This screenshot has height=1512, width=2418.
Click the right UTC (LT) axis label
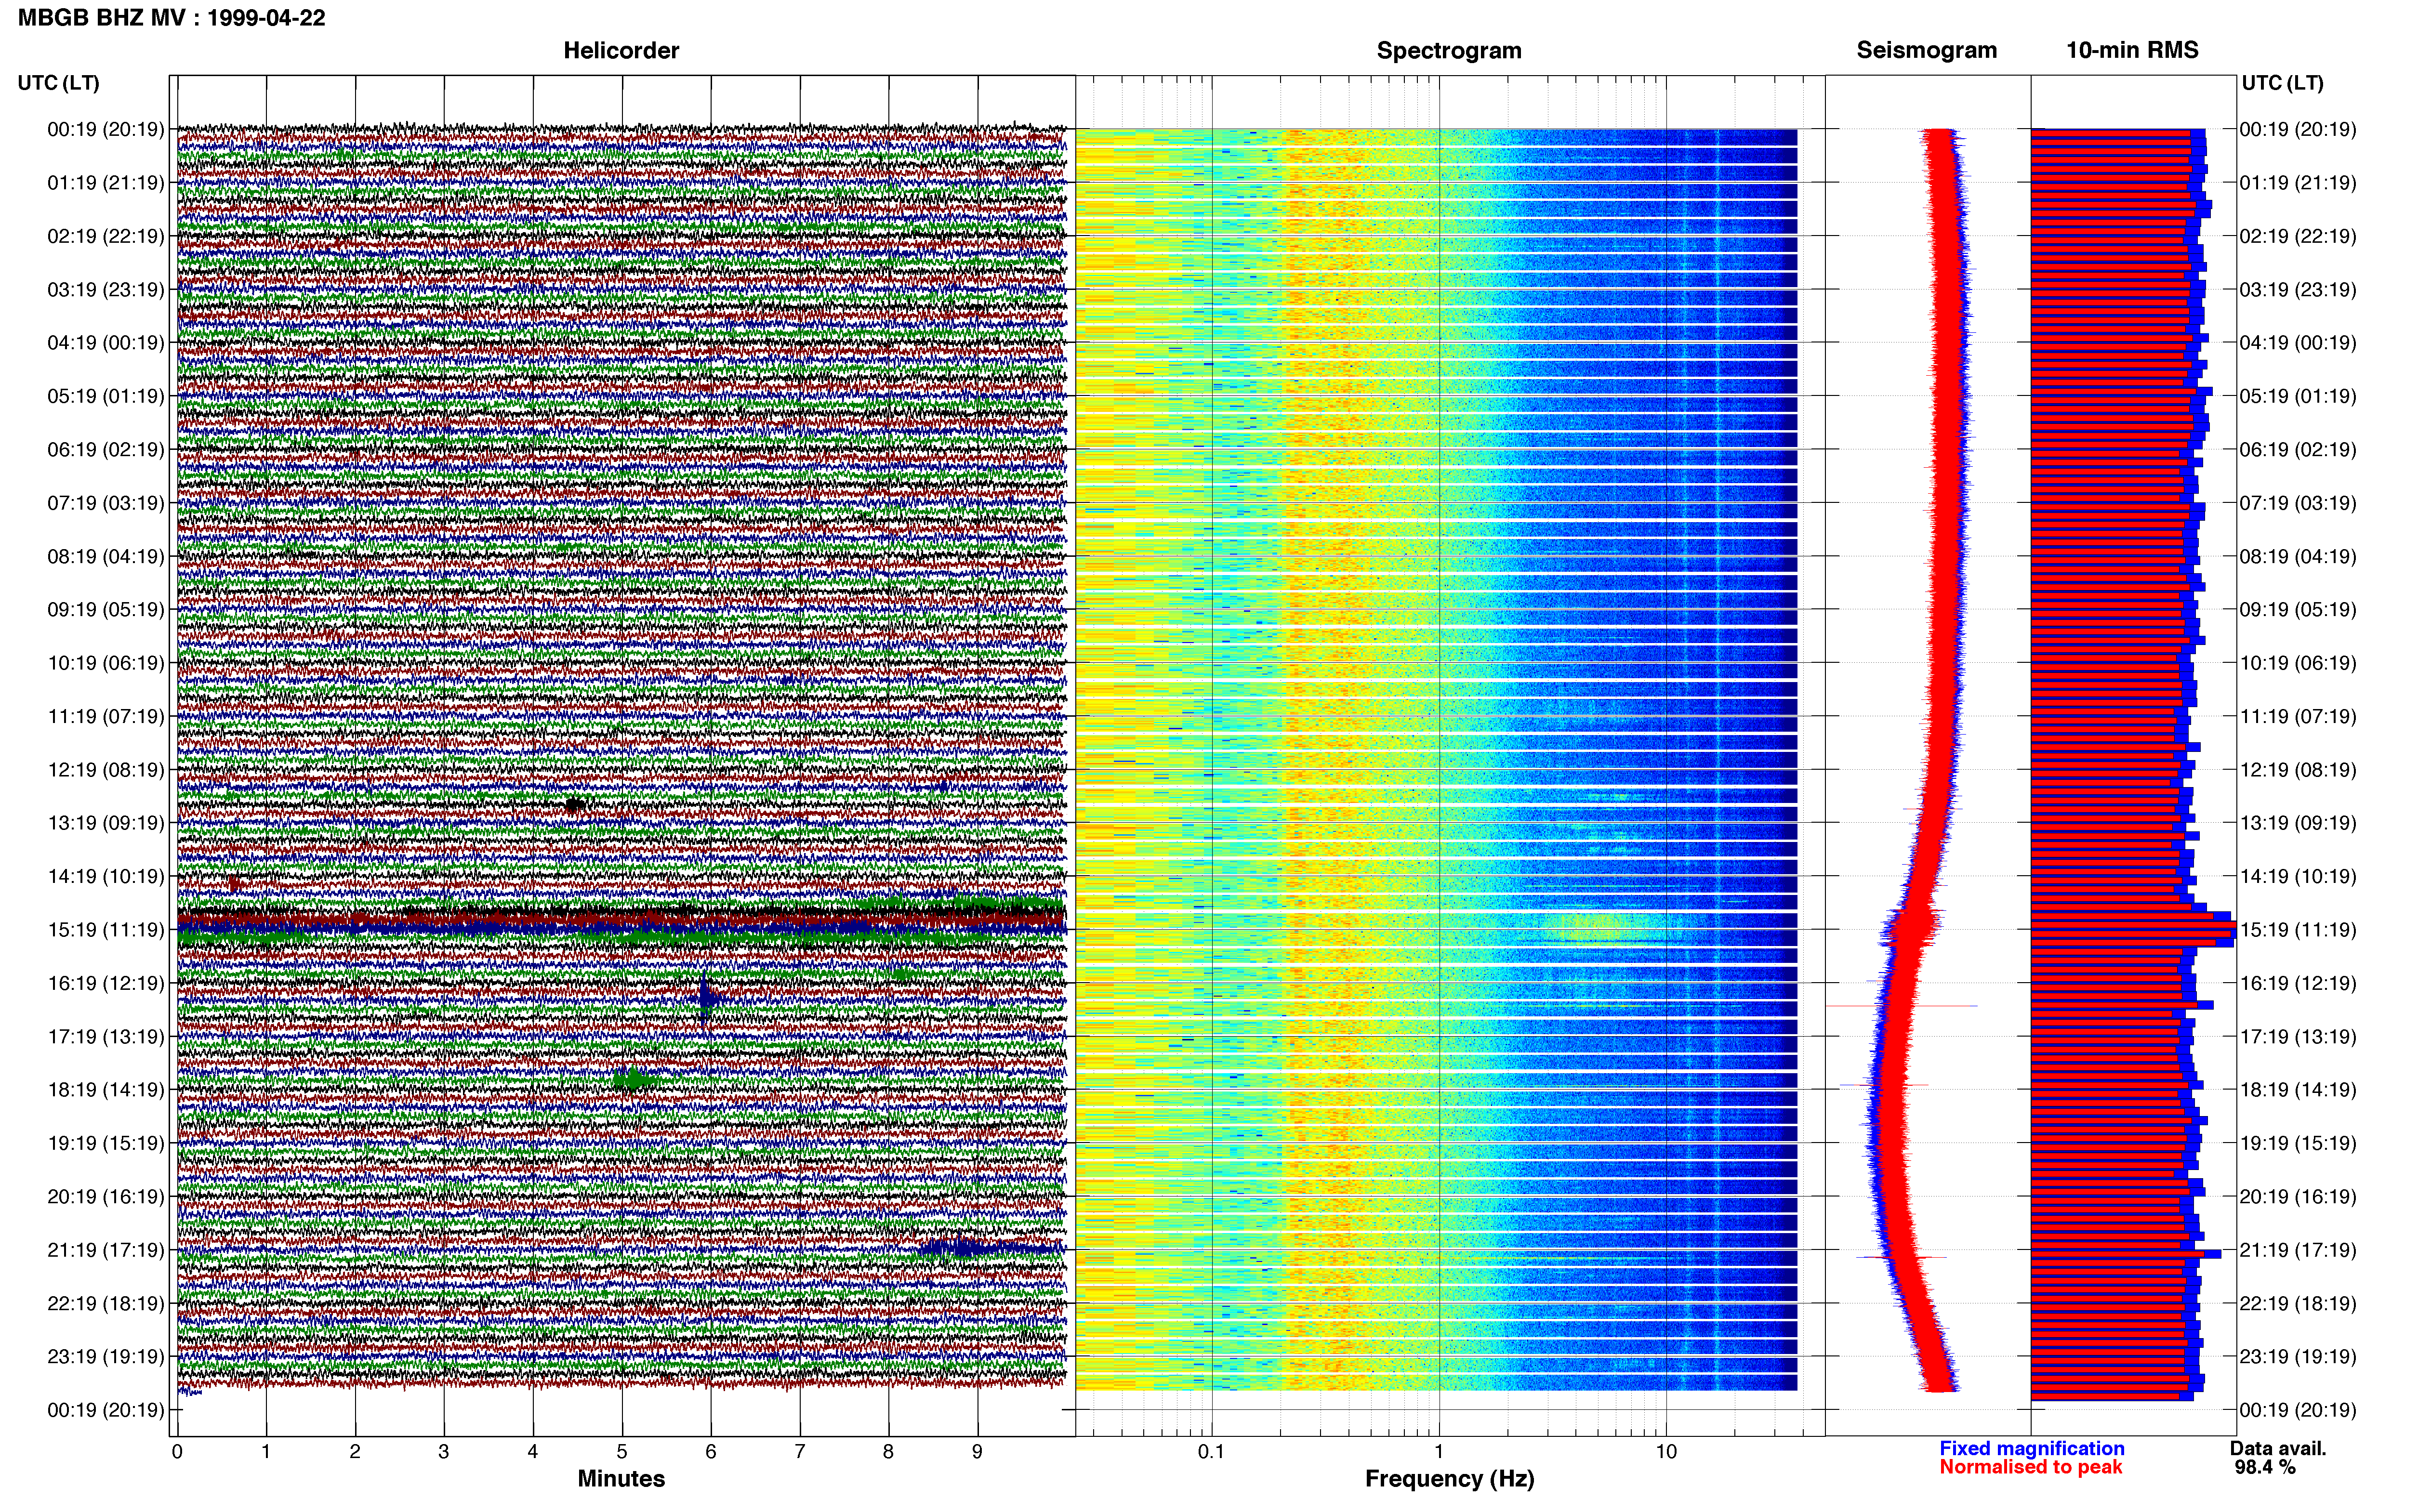[x=2282, y=83]
